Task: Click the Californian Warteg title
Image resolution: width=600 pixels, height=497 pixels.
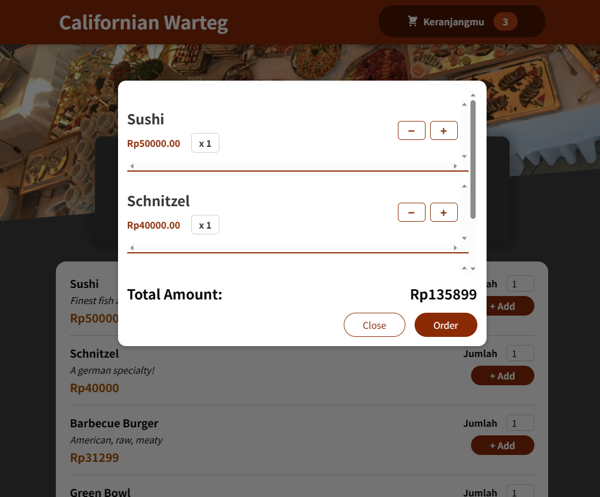Action: [x=143, y=22]
